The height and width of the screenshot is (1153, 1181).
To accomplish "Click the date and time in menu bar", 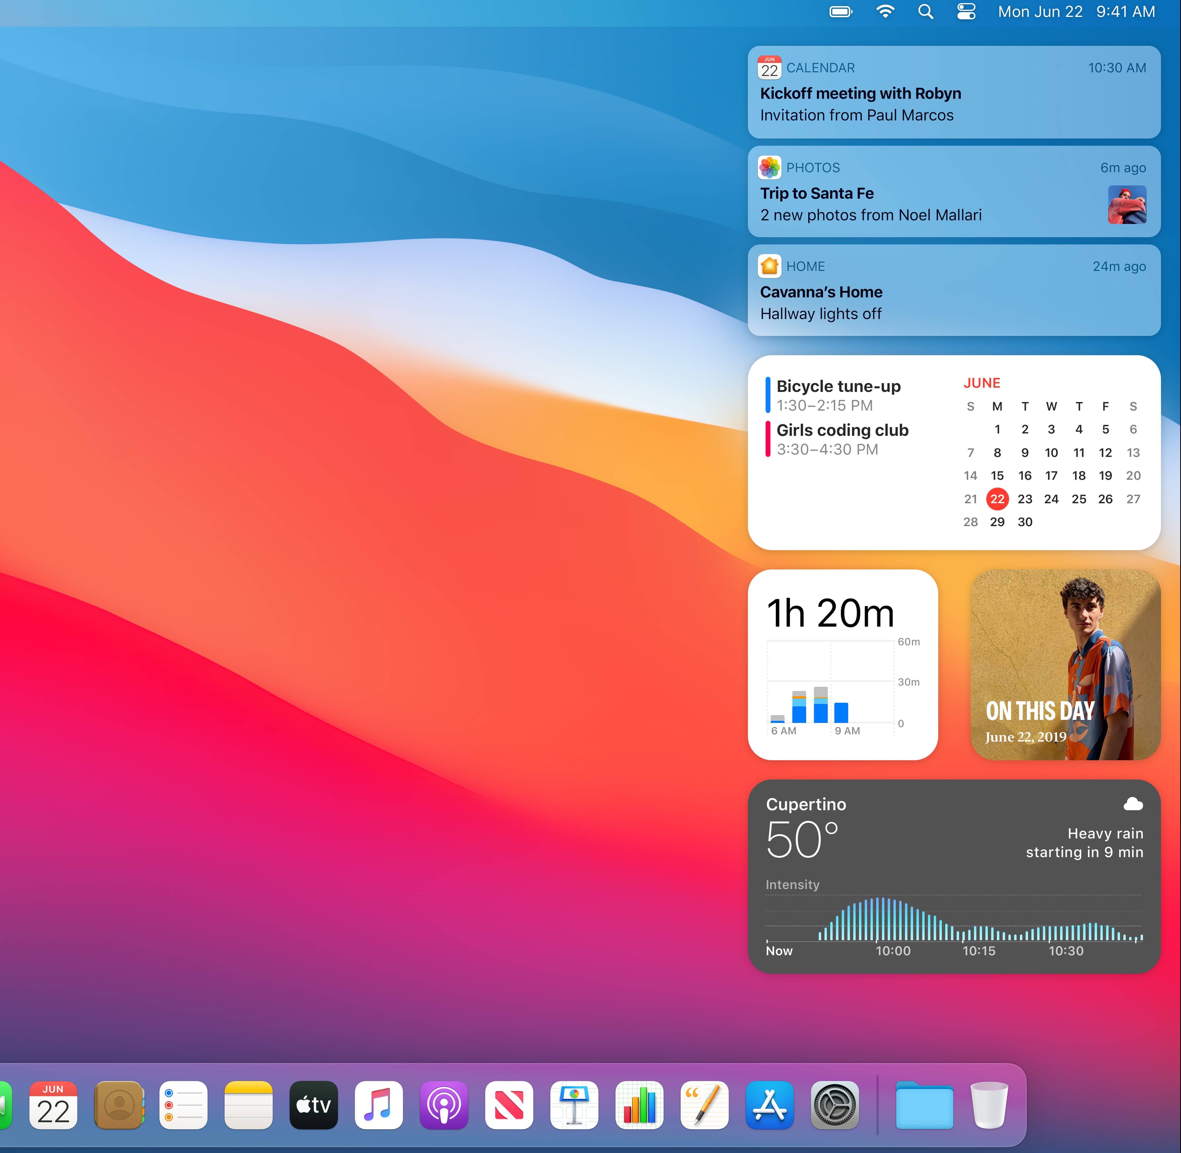I will pos(1076,11).
